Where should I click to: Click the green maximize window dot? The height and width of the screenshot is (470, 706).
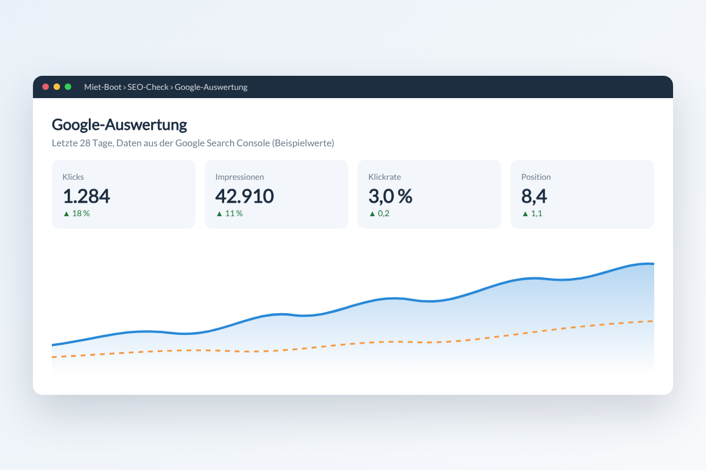[68, 87]
